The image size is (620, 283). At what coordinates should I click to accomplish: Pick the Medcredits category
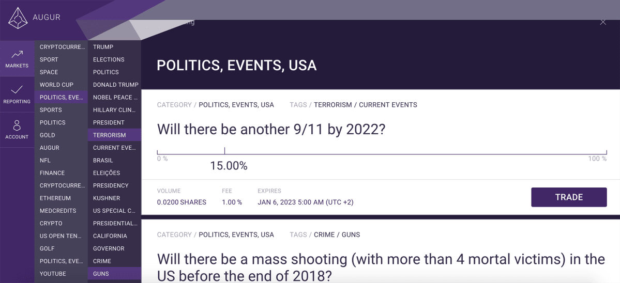click(61, 211)
